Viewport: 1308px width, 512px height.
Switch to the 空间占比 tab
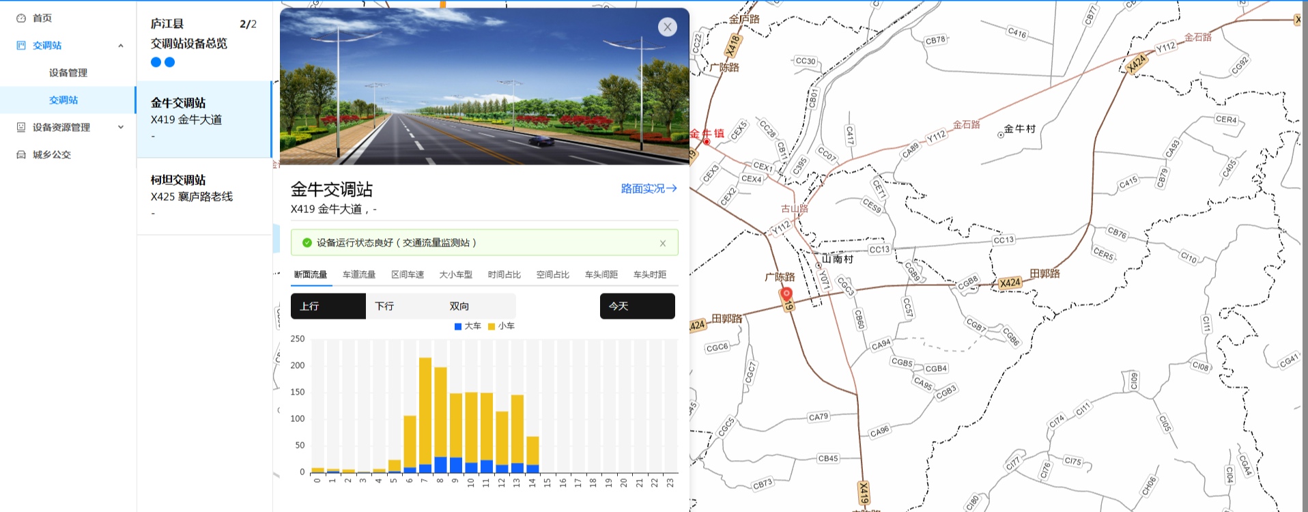point(553,274)
